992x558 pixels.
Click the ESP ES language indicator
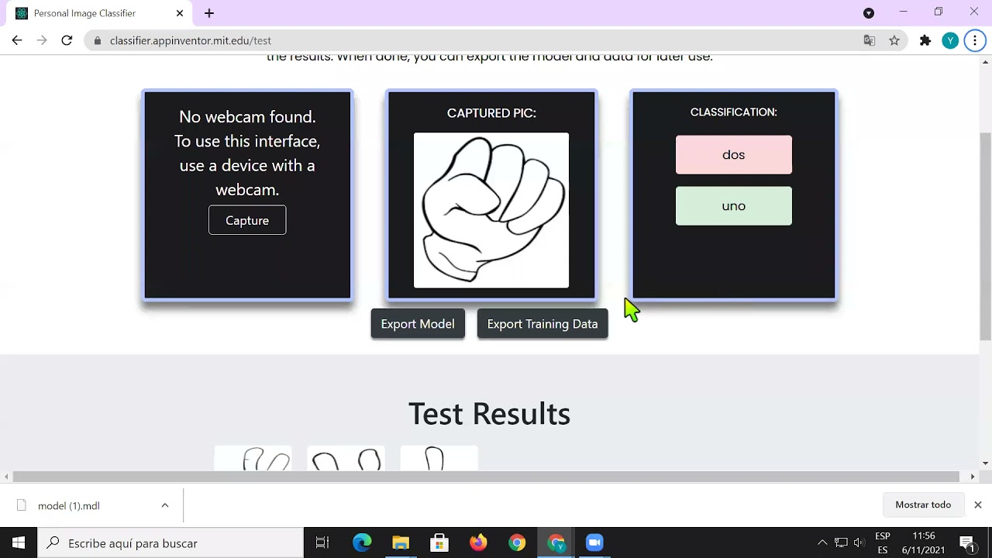pos(883,543)
